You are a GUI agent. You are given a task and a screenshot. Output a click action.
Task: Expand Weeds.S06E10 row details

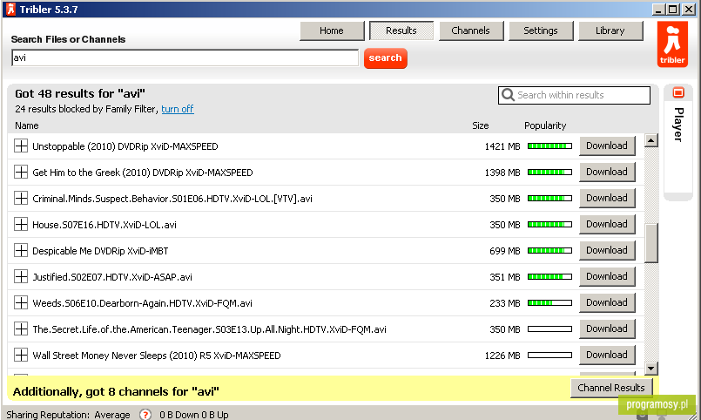(21, 303)
